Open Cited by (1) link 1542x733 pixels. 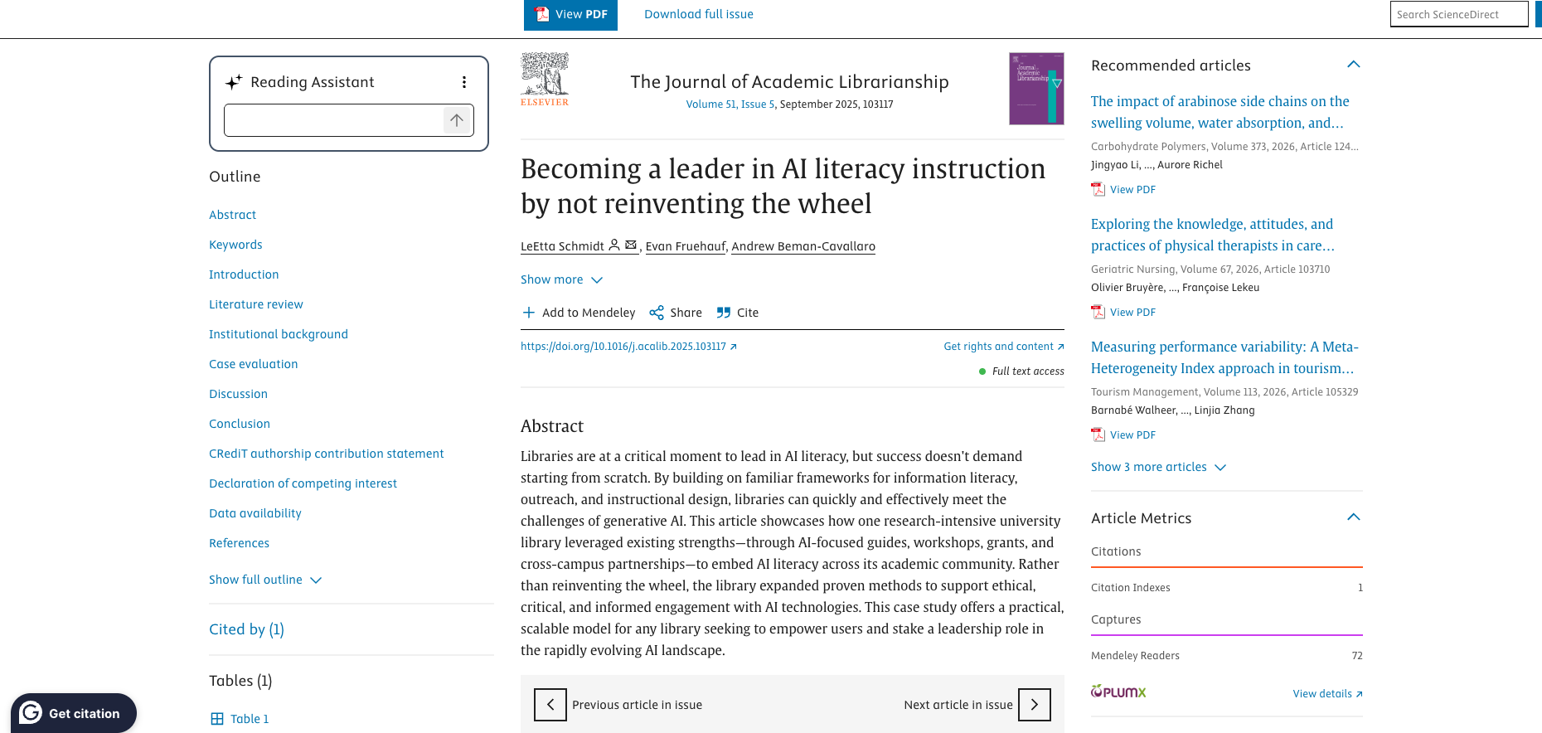pyautogui.click(x=246, y=629)
